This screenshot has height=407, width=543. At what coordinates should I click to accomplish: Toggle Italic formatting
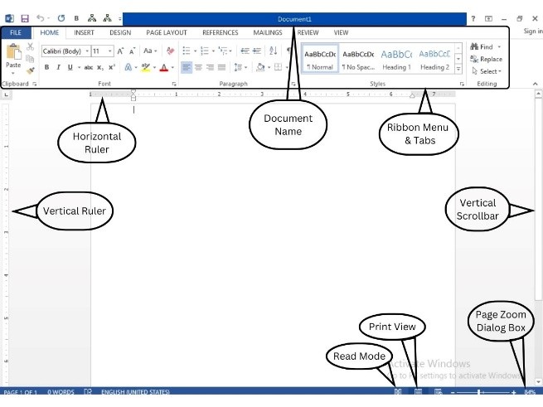coord(58,67)
